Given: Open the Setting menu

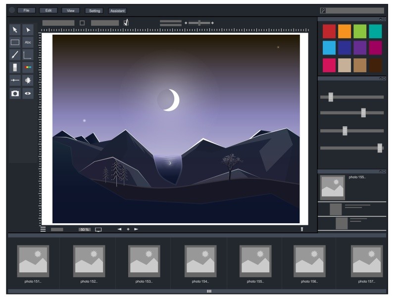Looking at the screenshot, I should (x=94, y=10).
